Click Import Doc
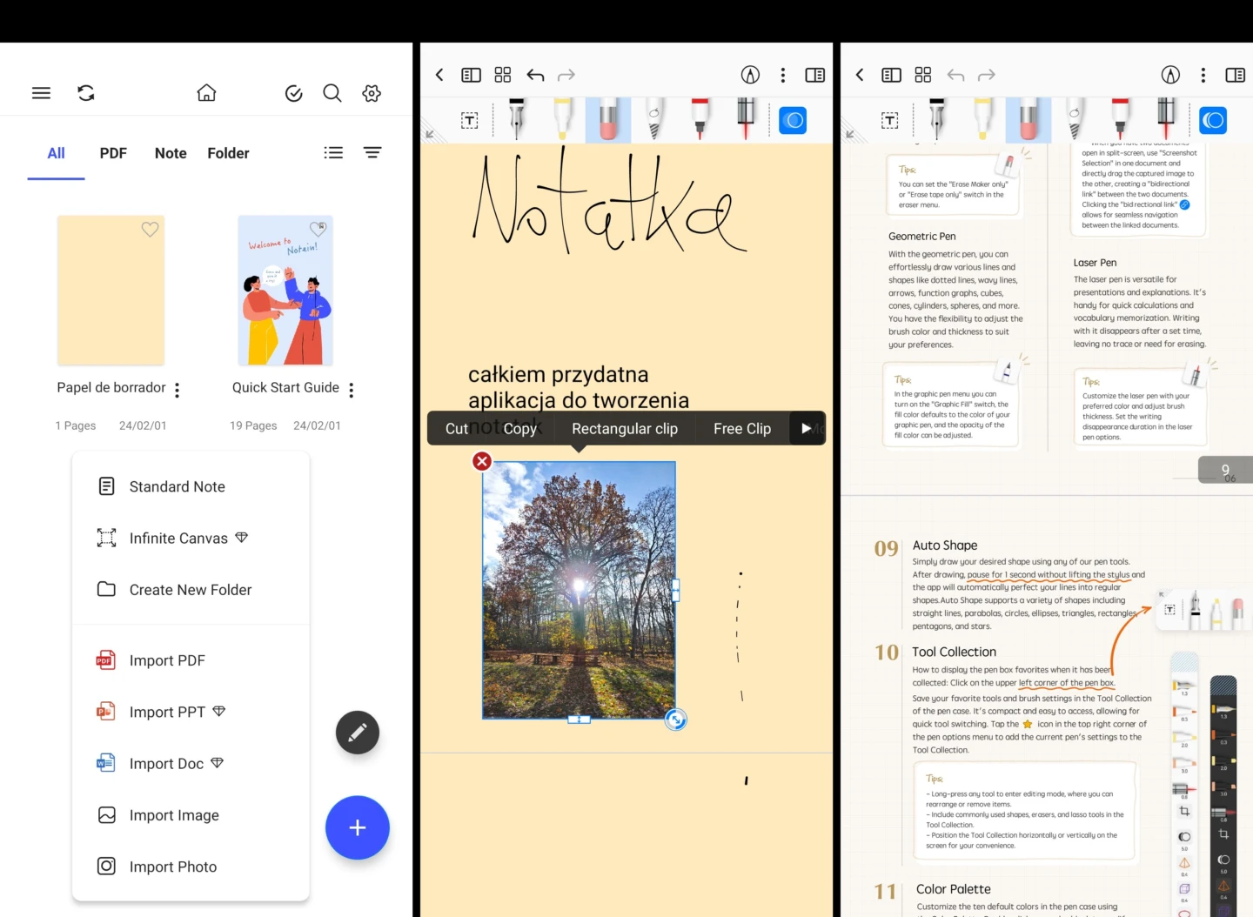 pyautogui.click(x=191, y=764)
